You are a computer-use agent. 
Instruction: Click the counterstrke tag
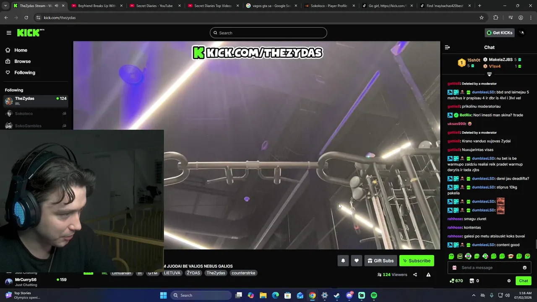[243, 273]
